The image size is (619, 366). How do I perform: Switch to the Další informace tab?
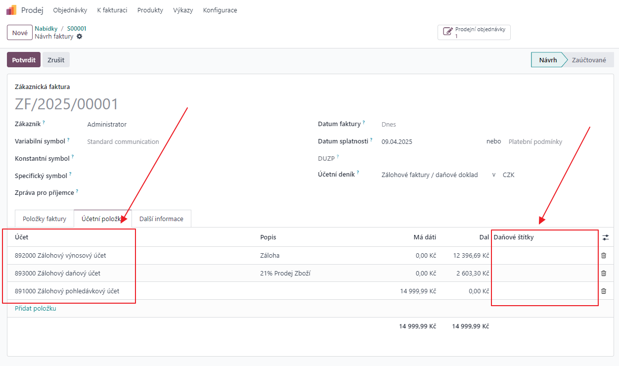tap(161, 219)
